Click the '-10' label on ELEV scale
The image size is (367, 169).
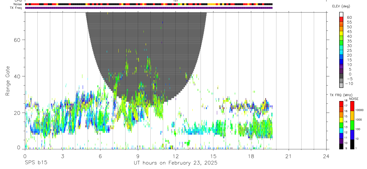click(349, 83)
